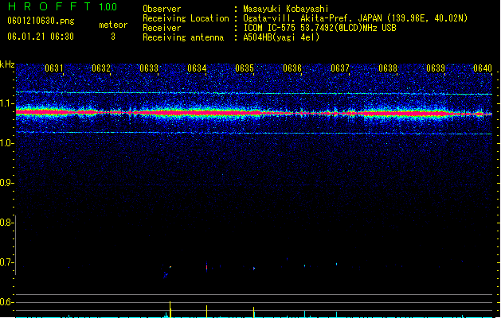Image resolution: width=501 pixels, height=318 pixels.
Task: Click the 0639 time marker label
Action: (436, 68)
